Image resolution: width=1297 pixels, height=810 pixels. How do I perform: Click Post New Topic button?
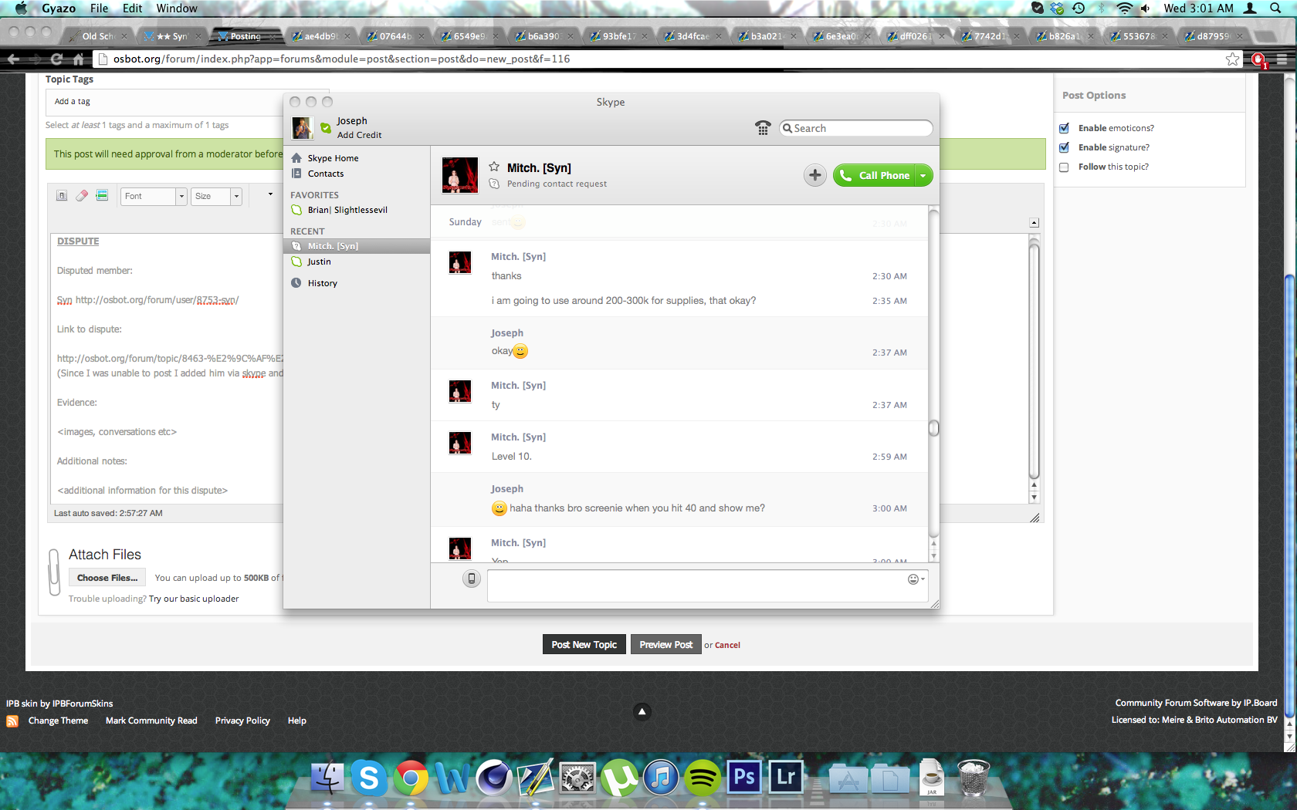point(584,645)
